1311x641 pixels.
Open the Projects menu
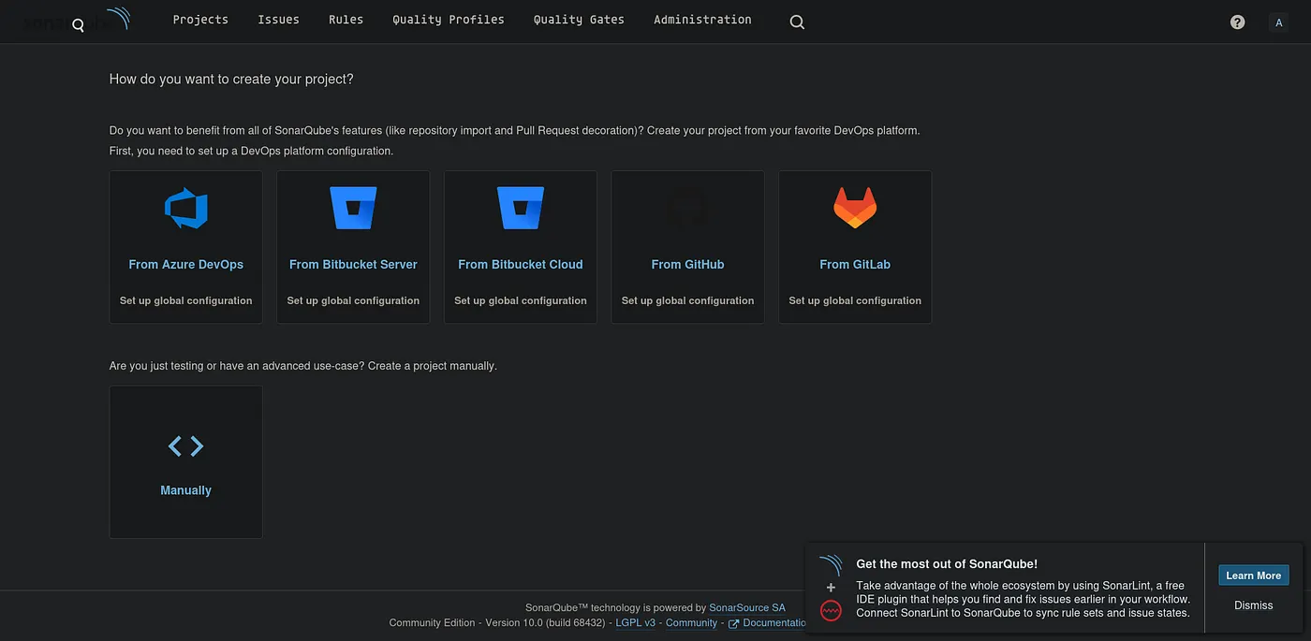coord(200,20)
